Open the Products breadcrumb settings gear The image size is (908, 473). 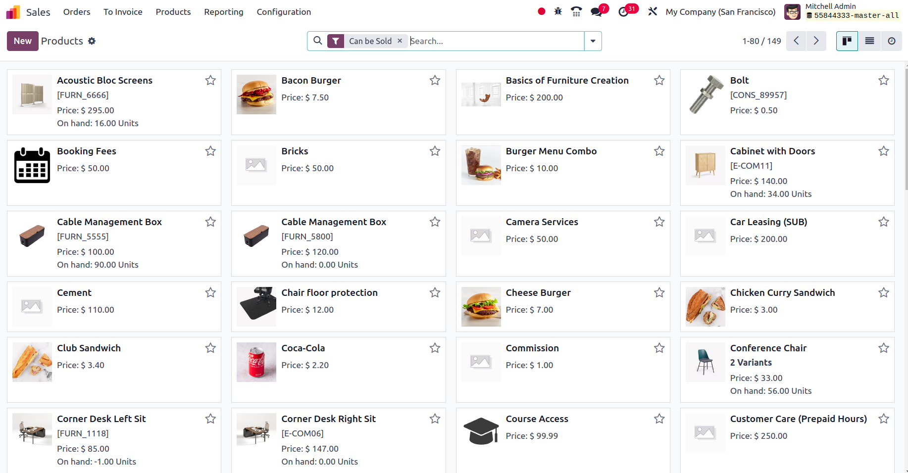click(92, 41)
